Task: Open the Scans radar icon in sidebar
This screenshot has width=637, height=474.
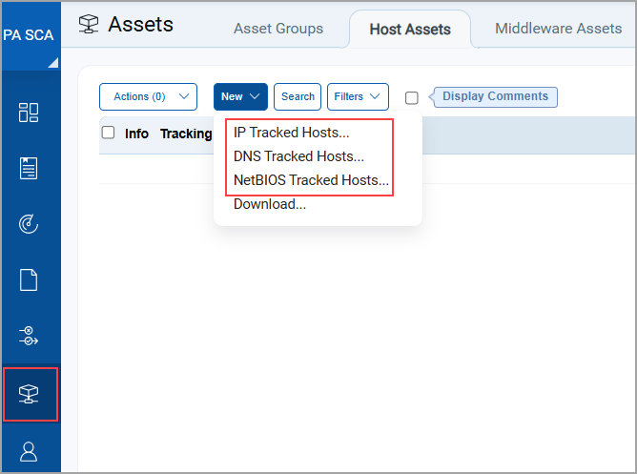Action: point(29,224)
